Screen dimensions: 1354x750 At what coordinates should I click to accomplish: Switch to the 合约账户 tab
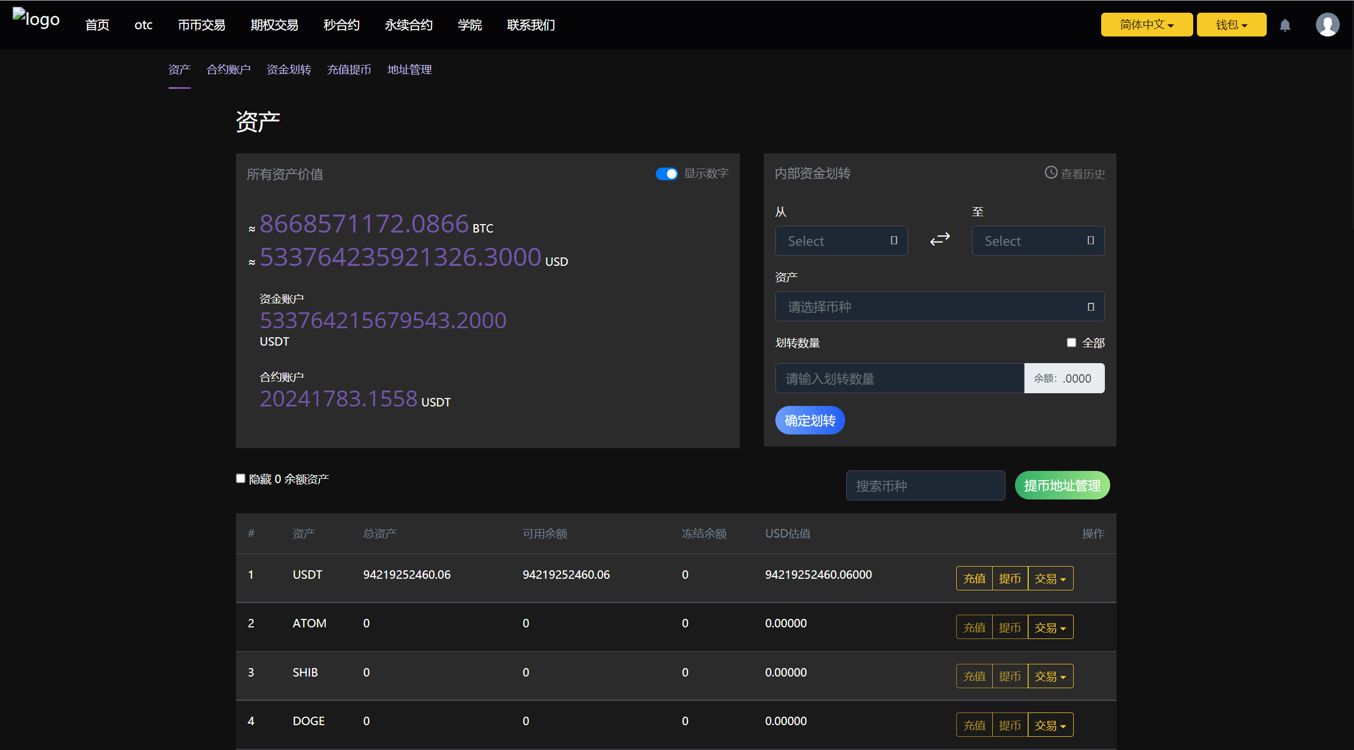click(228, 70)
